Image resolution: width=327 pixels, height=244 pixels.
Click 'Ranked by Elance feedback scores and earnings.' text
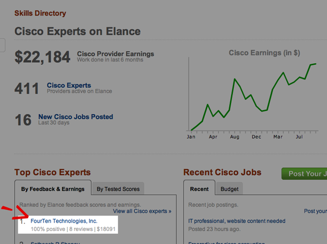click(x=80, y=205)
